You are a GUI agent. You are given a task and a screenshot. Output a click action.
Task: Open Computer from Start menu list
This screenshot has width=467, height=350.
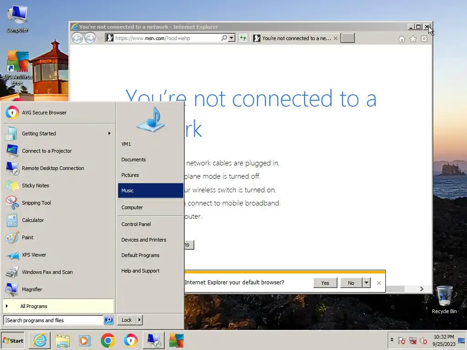point(150,207)
